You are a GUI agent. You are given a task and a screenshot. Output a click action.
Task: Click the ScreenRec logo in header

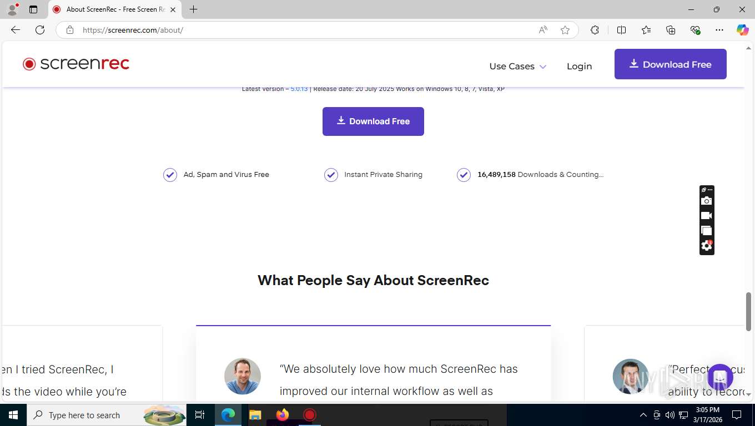point(75,64)
